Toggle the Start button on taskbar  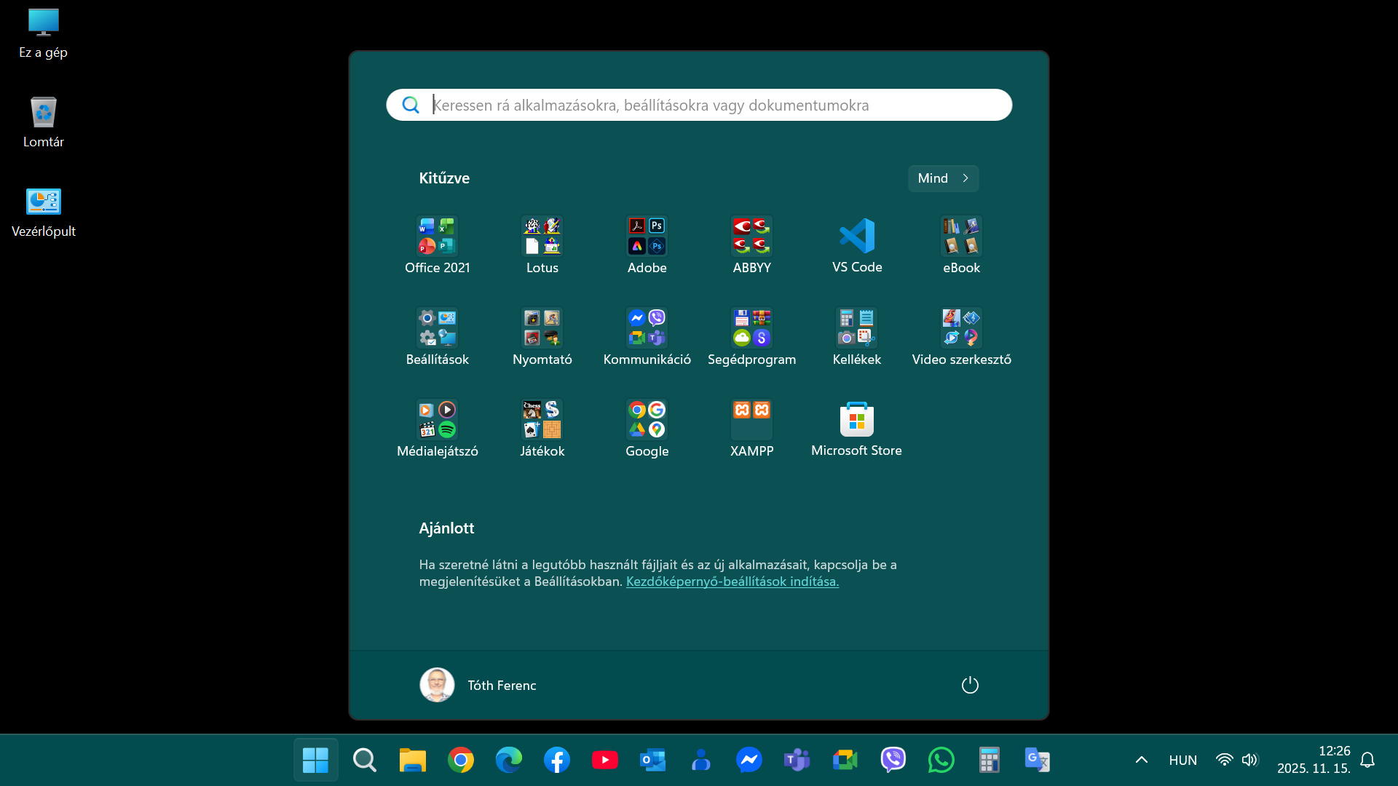pos(315,760)
